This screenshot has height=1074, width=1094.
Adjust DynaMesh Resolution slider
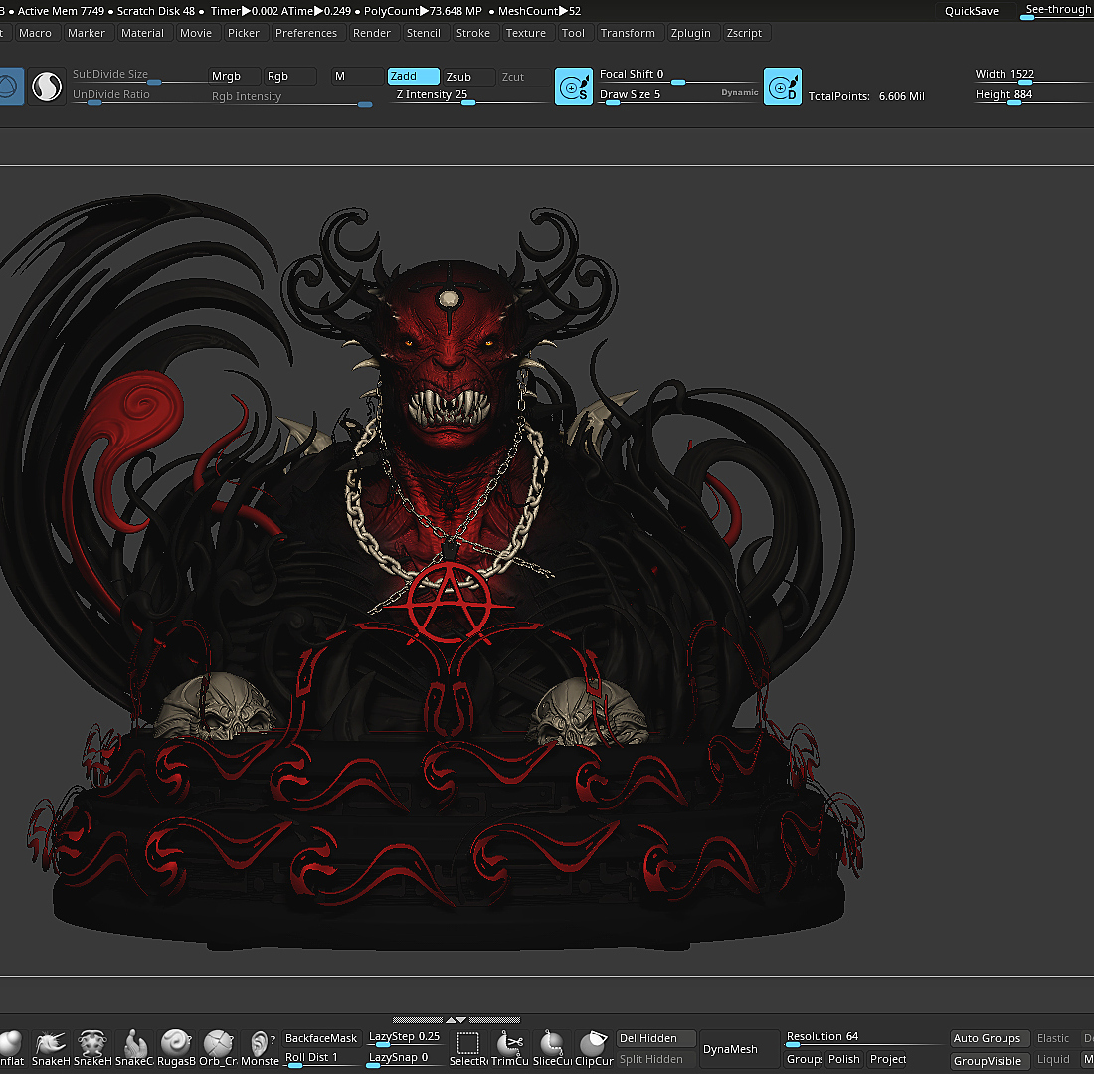[863, 1038]
